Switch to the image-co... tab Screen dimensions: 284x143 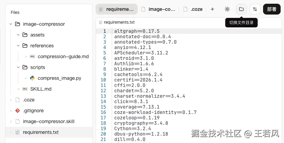click(158, 9)
